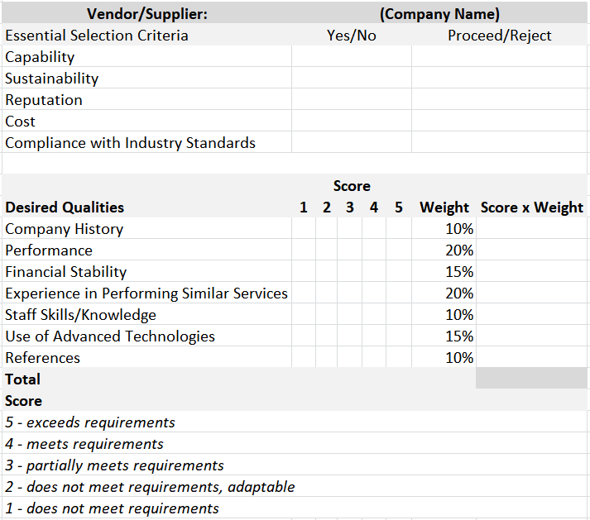Screen dimensions: 590x520
Task: Click the 'Use of Advanced Technologies' label
Action: (x=110, y=336)
